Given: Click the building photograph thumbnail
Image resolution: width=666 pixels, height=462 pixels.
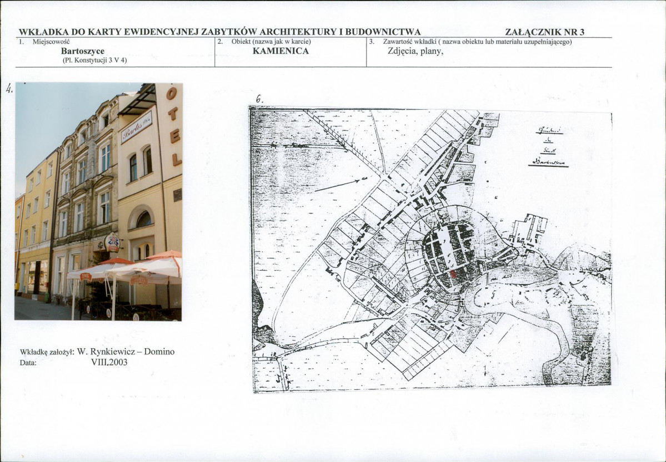Looking at the screenshot, I should (98, 201).
